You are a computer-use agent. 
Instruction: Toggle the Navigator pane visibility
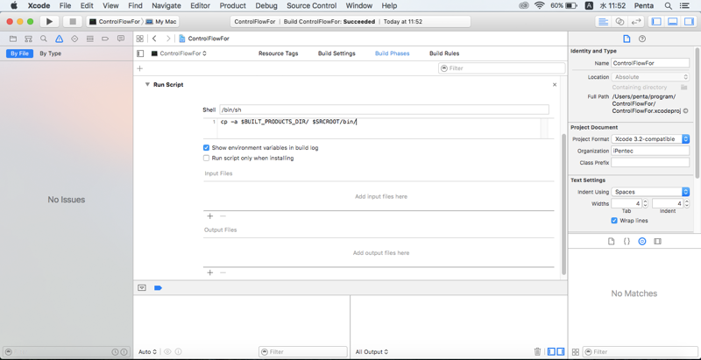[656, 21]
